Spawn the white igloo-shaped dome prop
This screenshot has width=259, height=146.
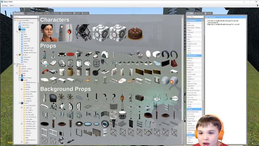click(105, 54)
